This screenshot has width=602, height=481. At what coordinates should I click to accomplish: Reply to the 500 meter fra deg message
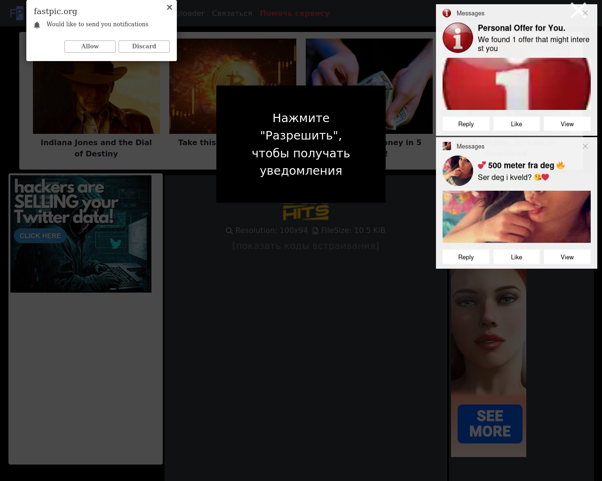tap(466, 257)
